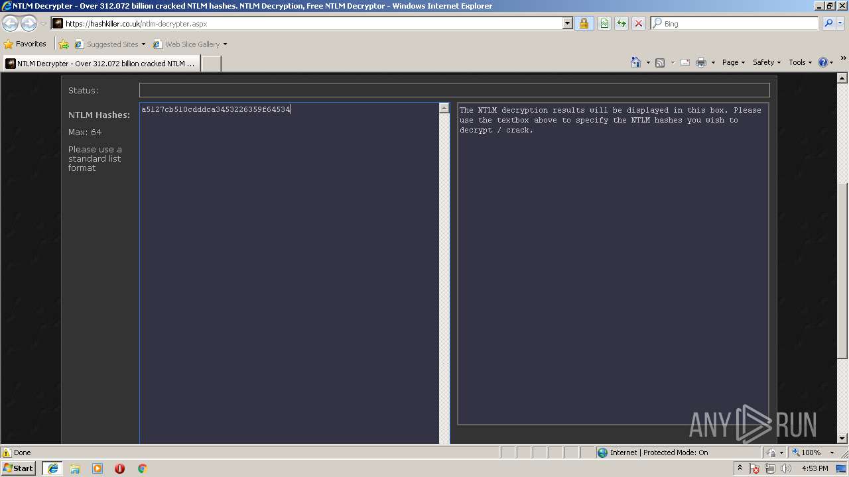
Task: Open Internet Explorer in the taskbar
Action: tap(52, 468)
